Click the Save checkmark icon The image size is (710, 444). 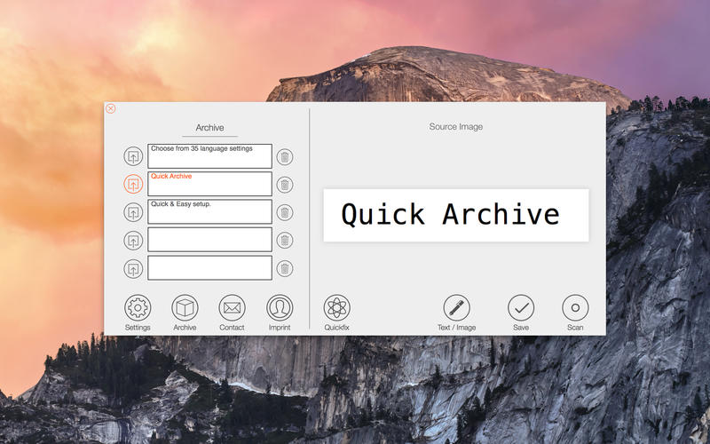(521, 308)
